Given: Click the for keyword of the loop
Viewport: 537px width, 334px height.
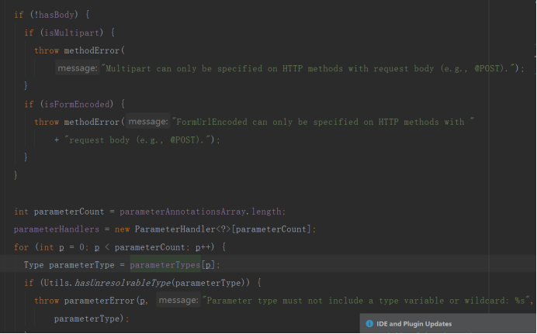Looking at the screenshot, I should [x=21, y=247].
